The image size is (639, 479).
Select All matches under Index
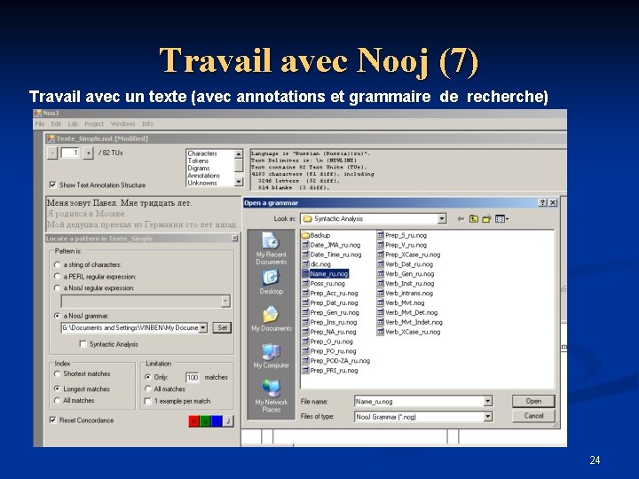(57, 401)
